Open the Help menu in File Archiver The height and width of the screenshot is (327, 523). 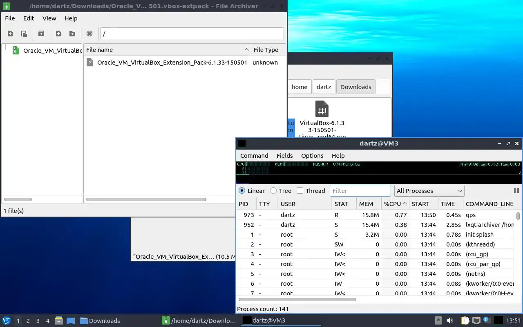tap(71, 18)
